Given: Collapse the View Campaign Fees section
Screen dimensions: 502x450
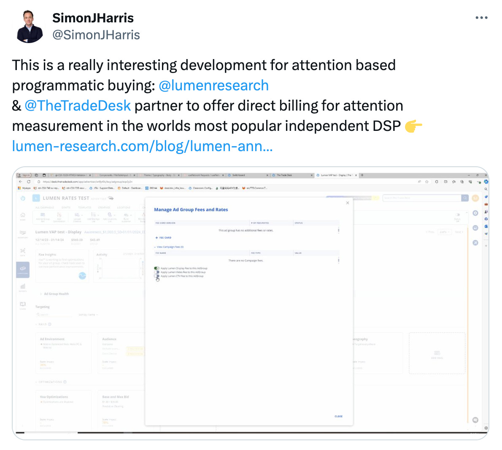Looking at the screenshot, I should pyautogui.click(x=169, y=247).
